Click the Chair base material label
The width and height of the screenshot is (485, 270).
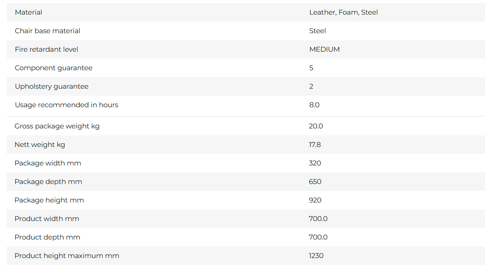[48, 31]
